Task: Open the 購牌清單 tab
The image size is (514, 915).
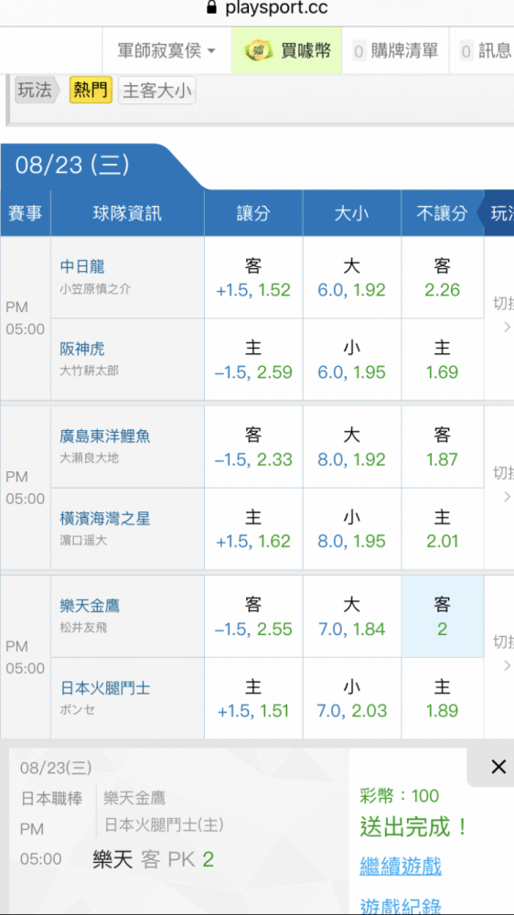Action: (x=396, y=50)
